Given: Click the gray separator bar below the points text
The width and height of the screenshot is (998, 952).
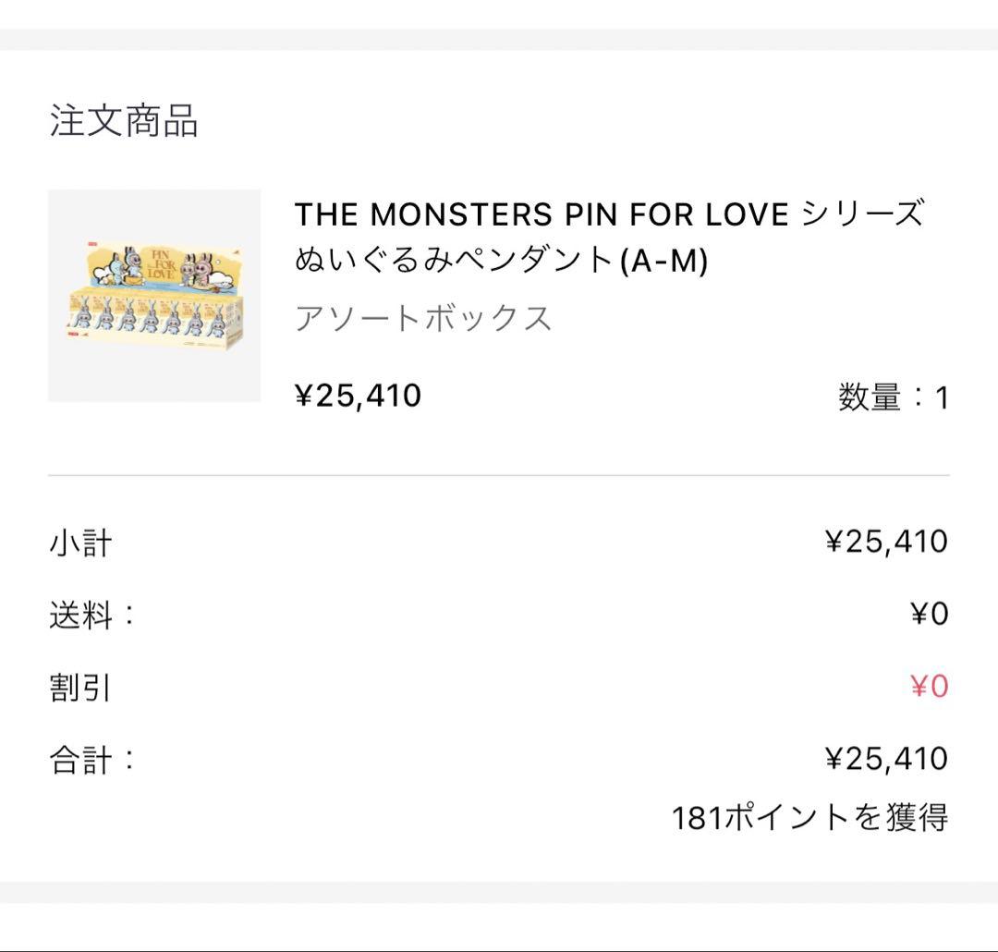Looking at the screenshot, I should (499, 892).
